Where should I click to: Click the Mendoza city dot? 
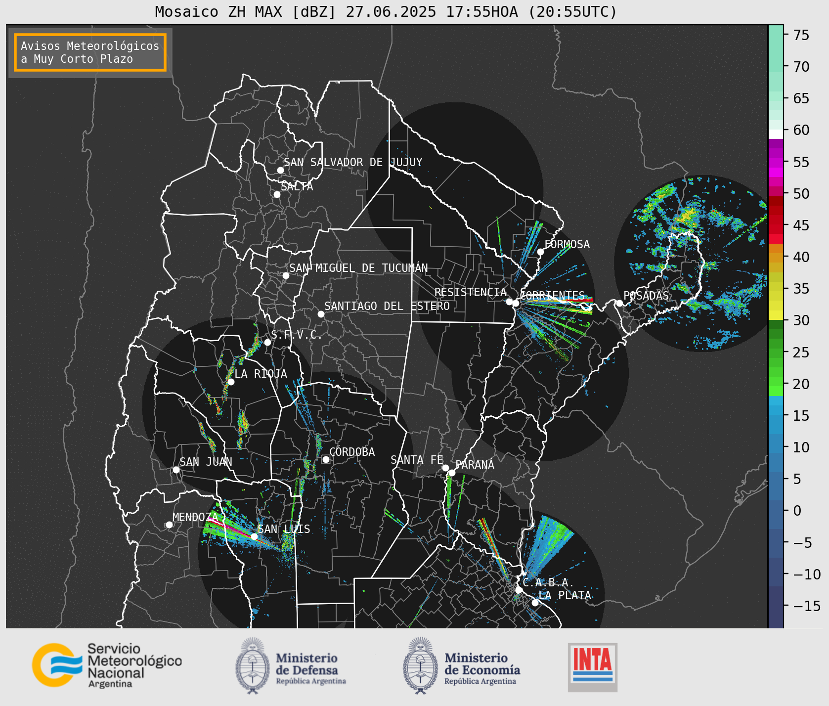[169, 525]
